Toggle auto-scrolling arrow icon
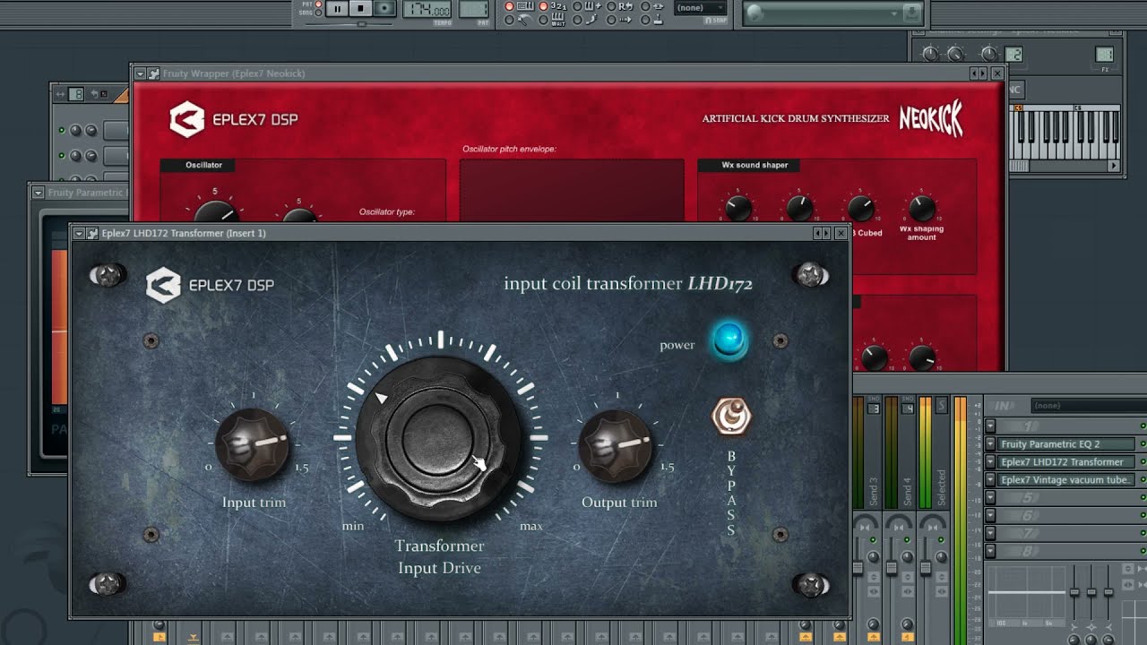Screen dimensions: 1147x645 pos(625,20)
